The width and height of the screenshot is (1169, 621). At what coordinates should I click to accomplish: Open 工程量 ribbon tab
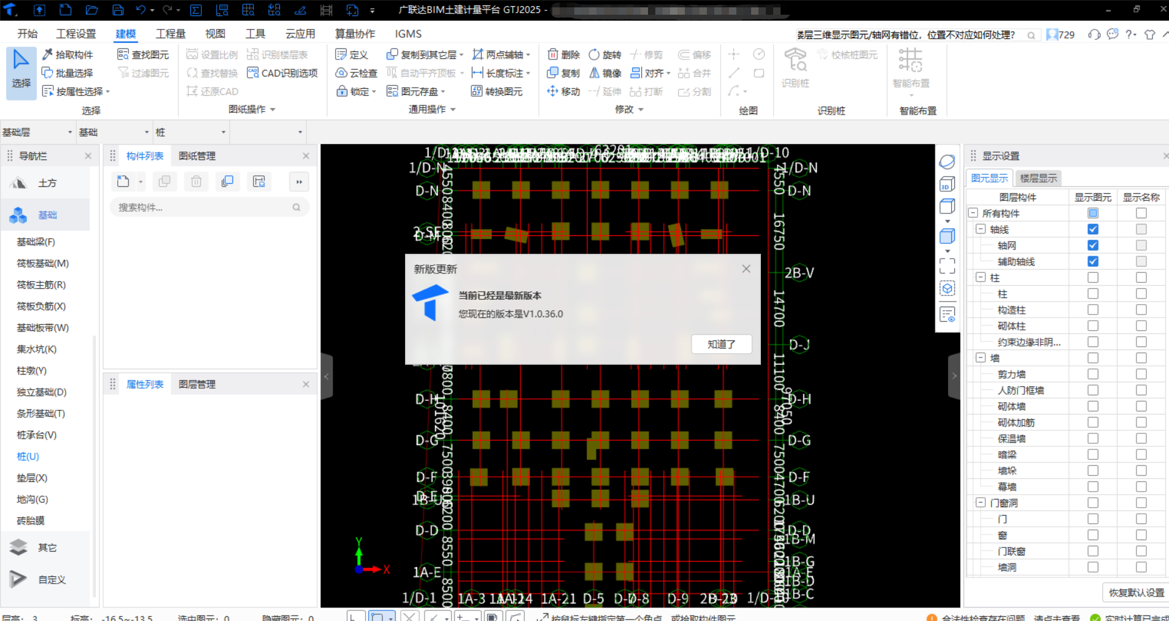point(171,34)
